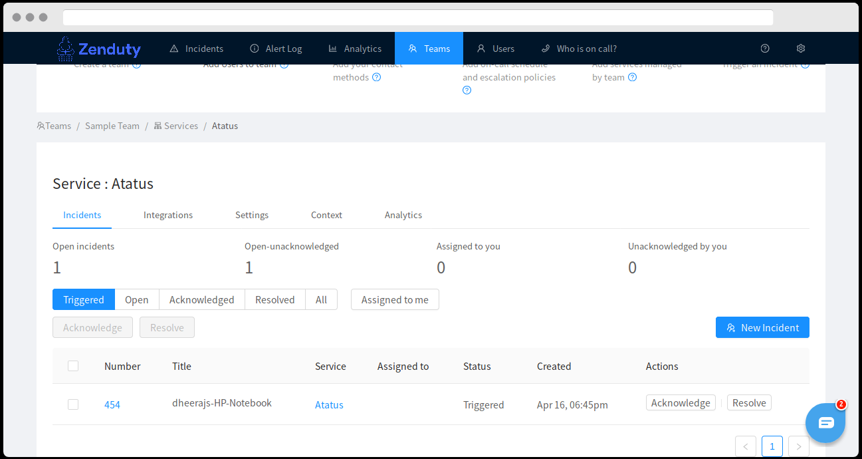Go to Services in the breadcrumb
The height and width of the screenshot is (459, 862).
pos(176,126)
